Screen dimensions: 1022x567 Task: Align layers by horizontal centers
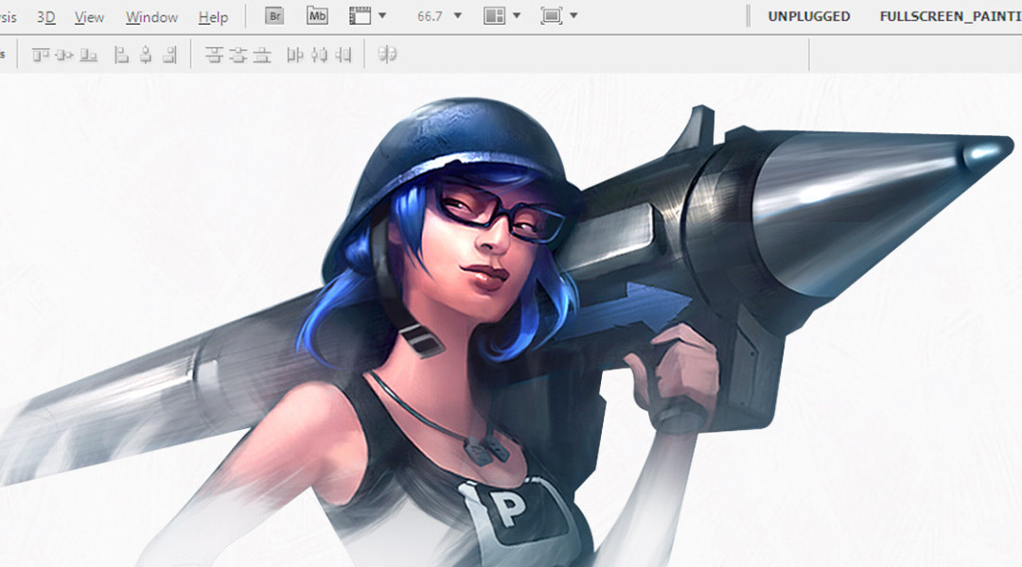point(145,55)
